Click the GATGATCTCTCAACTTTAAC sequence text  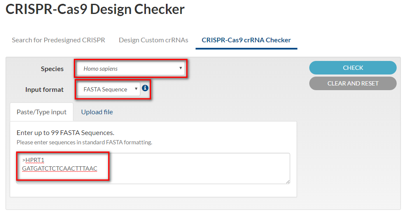point(60,168)
